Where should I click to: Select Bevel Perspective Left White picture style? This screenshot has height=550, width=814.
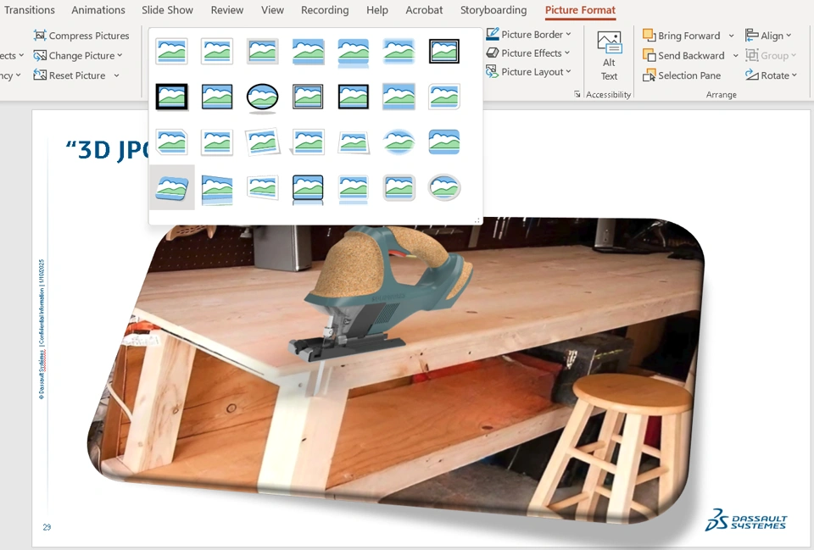coord(262,187)
